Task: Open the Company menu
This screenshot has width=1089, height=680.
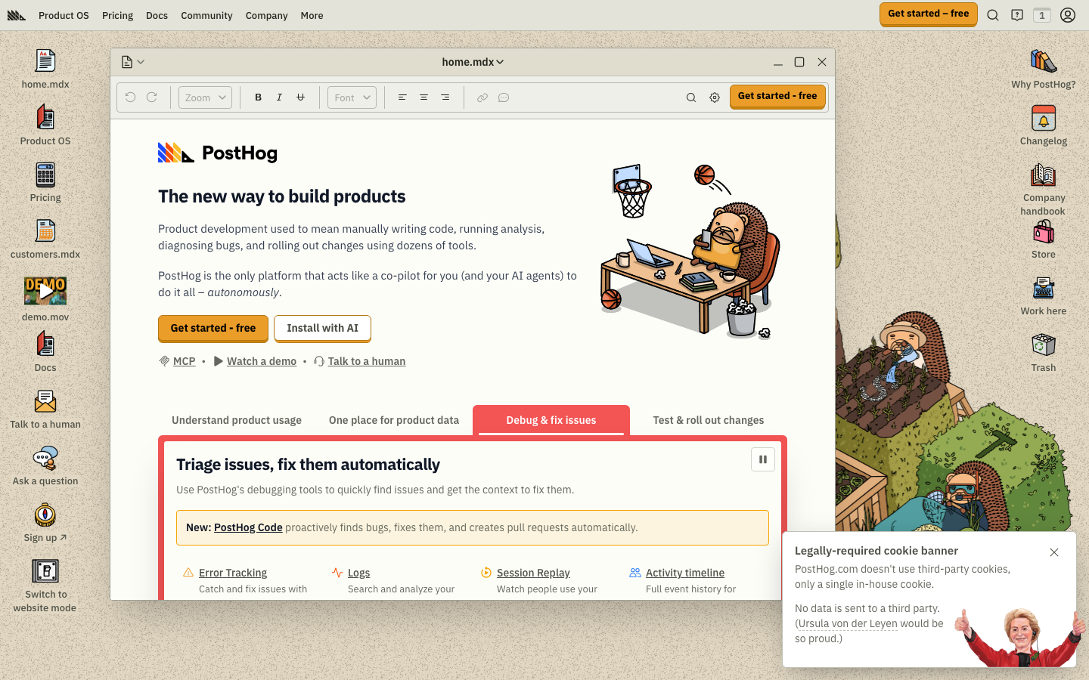Action: click(266, 15)
